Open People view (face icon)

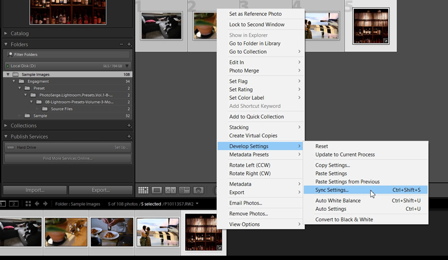tap(198, 190)
